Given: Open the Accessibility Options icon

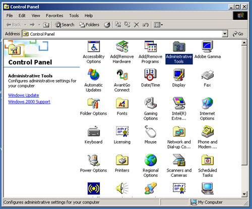Looking at the screenshot, I should point(94,46).
